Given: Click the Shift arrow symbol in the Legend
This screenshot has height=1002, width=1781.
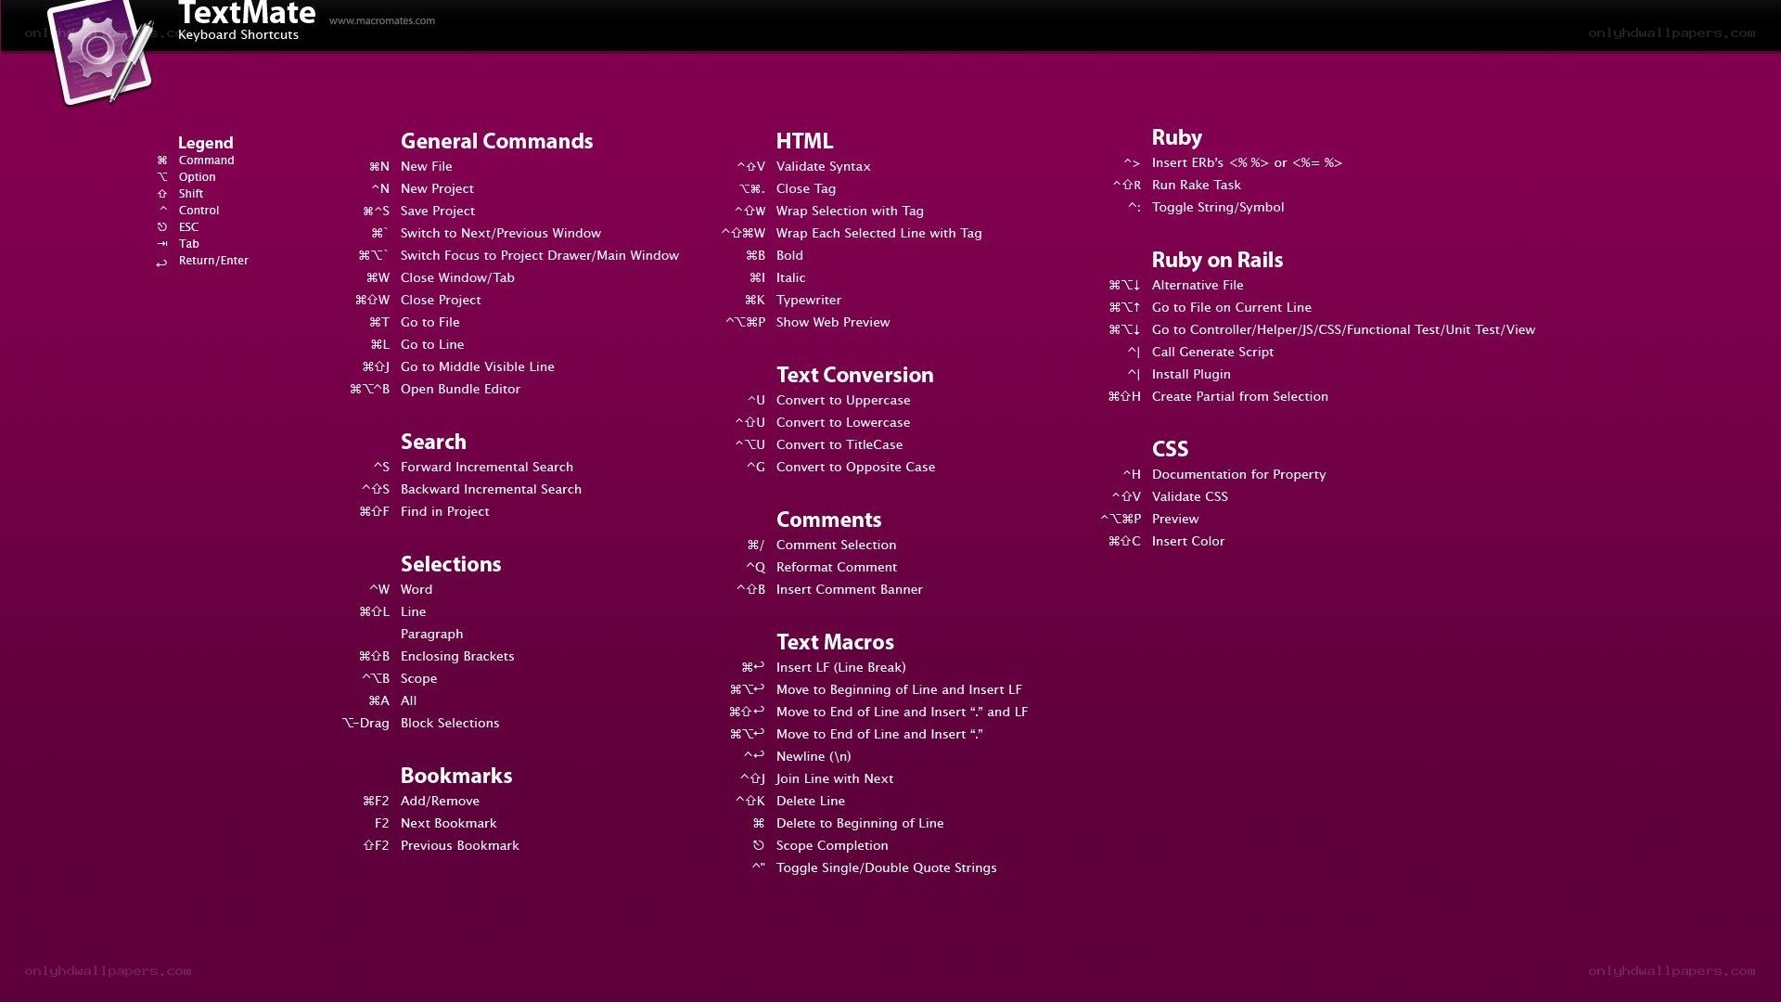Looking at the screenshot, I should click(162, 194).
